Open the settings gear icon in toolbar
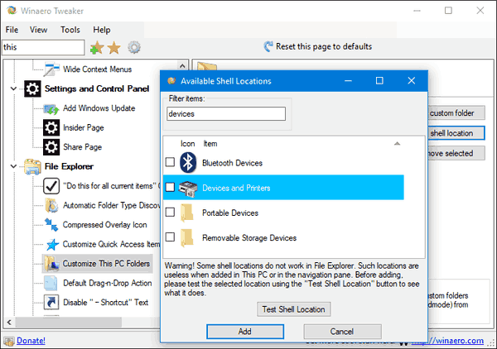 tap(134, 47)
